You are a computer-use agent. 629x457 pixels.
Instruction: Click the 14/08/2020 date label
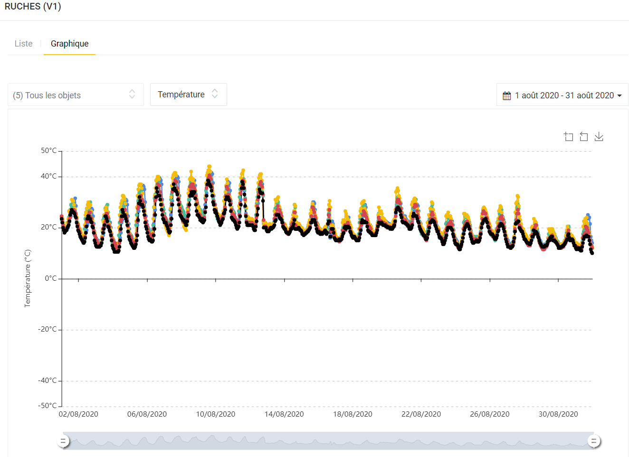pyautogui.click(x=284, y=414)
